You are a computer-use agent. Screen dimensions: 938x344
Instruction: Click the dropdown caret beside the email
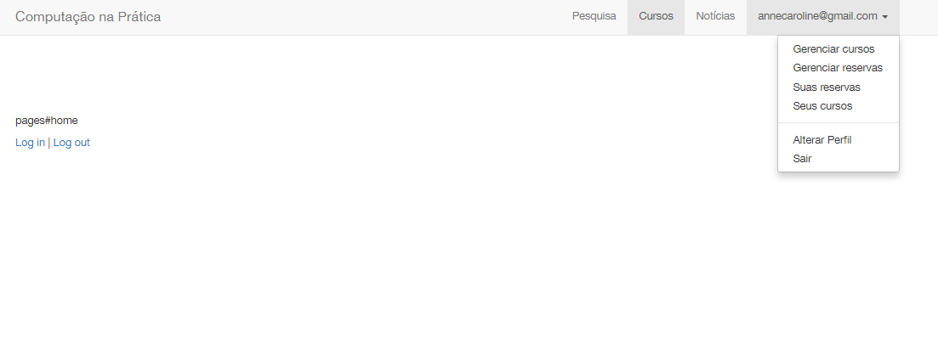(x=884, y=17)
